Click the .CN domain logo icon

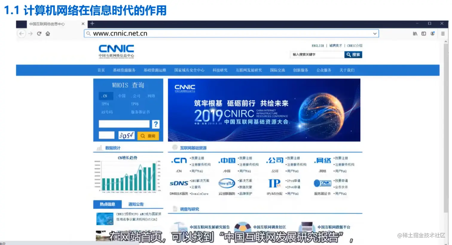pyautogui.click(x=179, y=161)
